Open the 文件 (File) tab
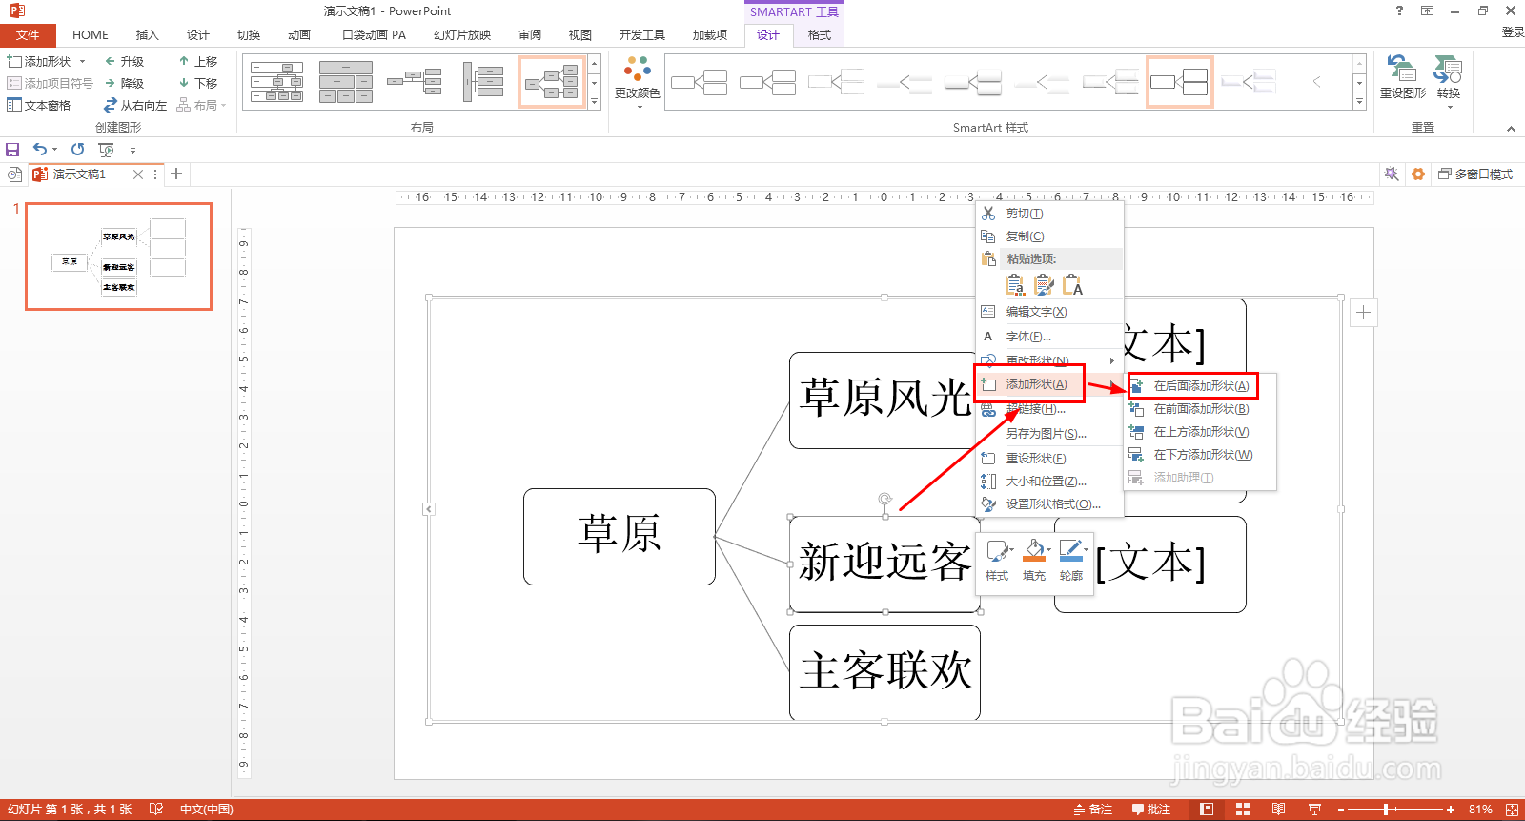Image resolution: width=1525 pixels, height=821 pixels. [x=28, y=35]
